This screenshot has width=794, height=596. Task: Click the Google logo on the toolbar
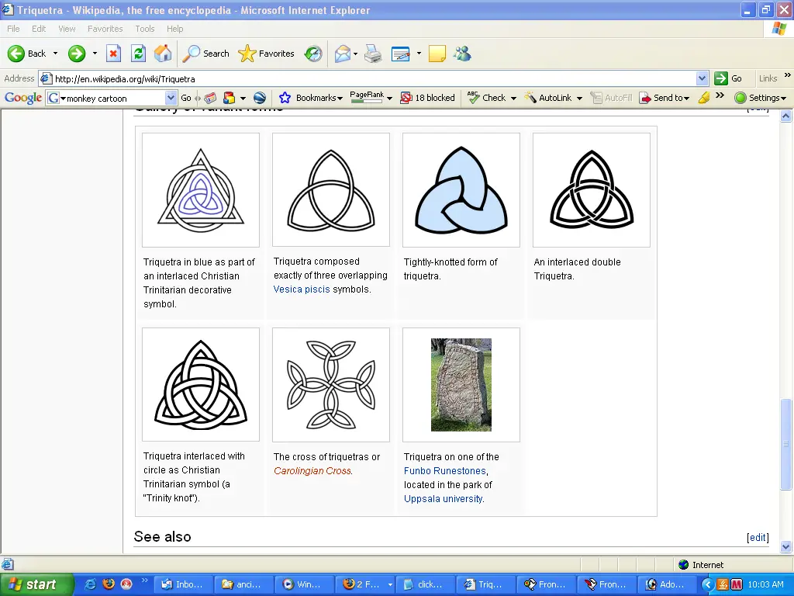click(22, 98)
